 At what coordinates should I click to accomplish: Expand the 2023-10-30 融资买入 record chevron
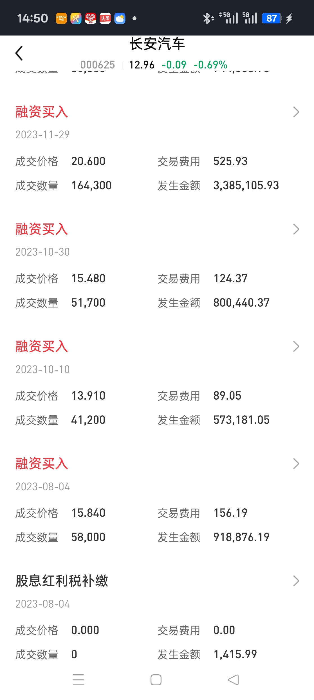[x=296, y=229]
